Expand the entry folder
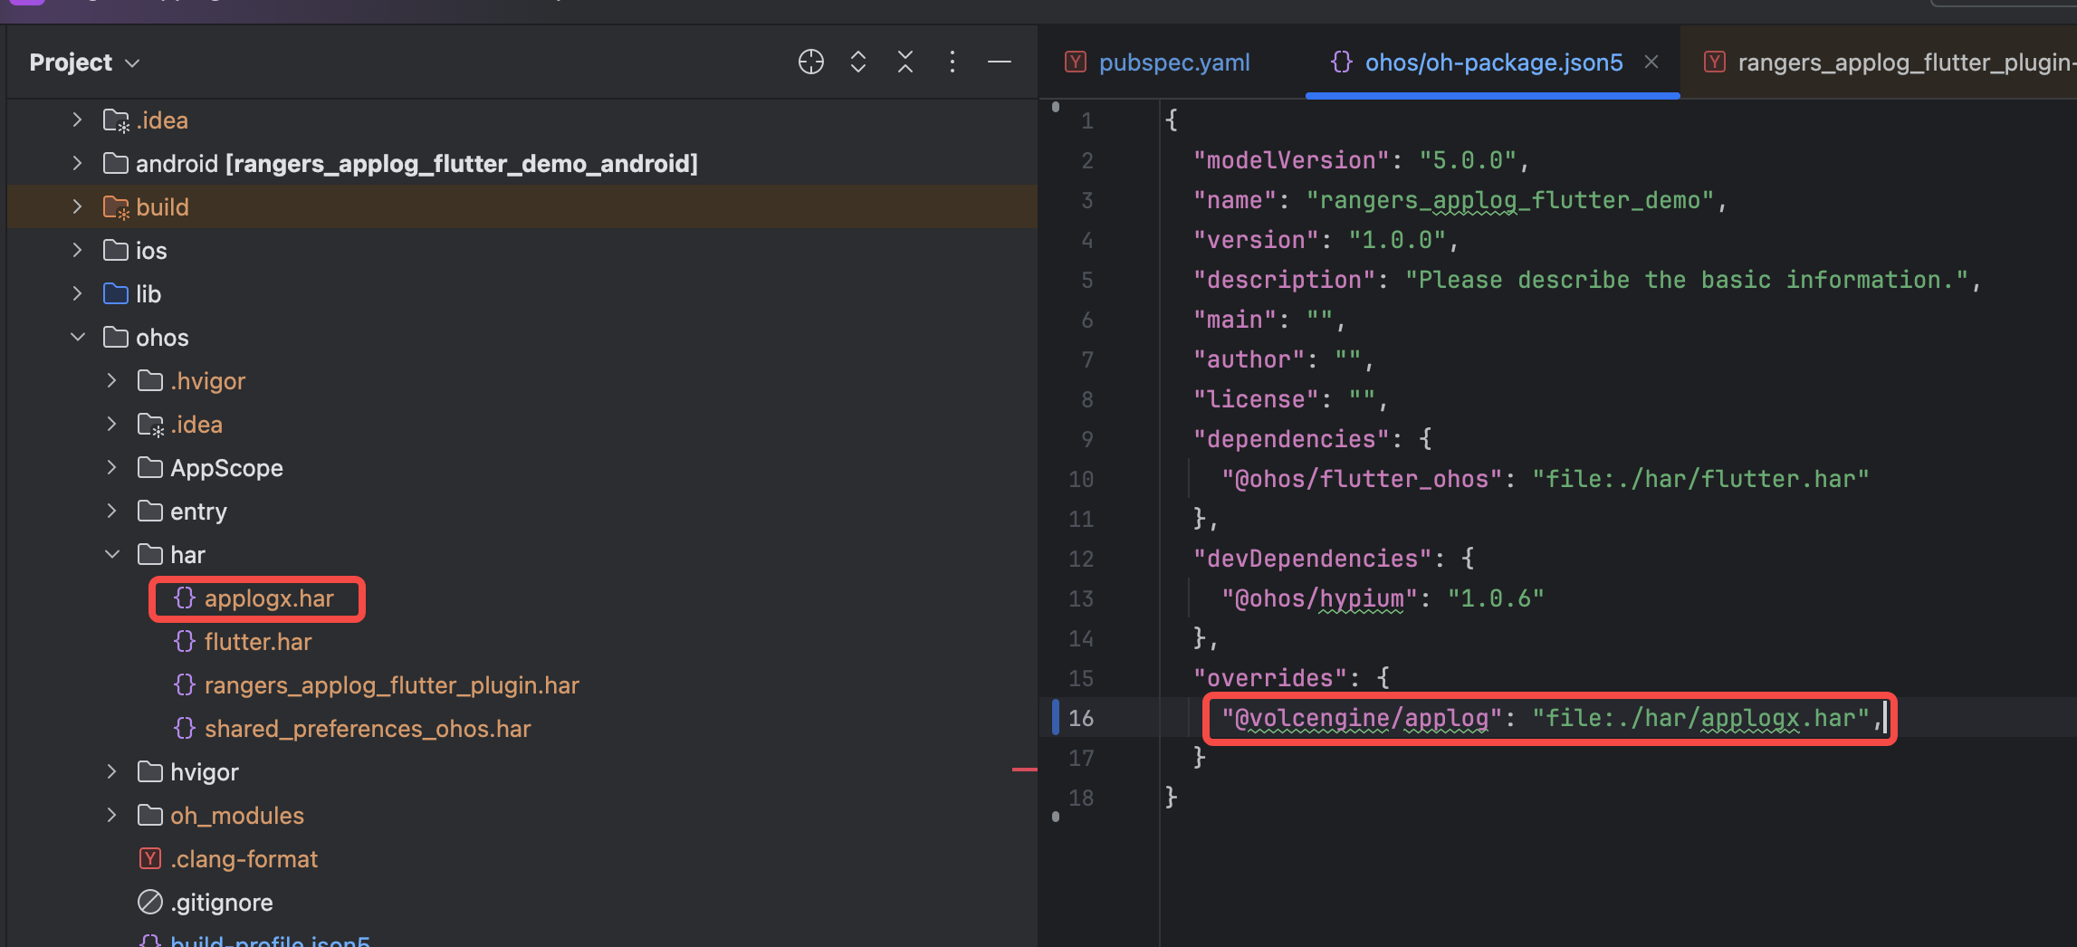Image resolution: width=2077 pixels, height=947 pixels. click(x=111, y=511)
